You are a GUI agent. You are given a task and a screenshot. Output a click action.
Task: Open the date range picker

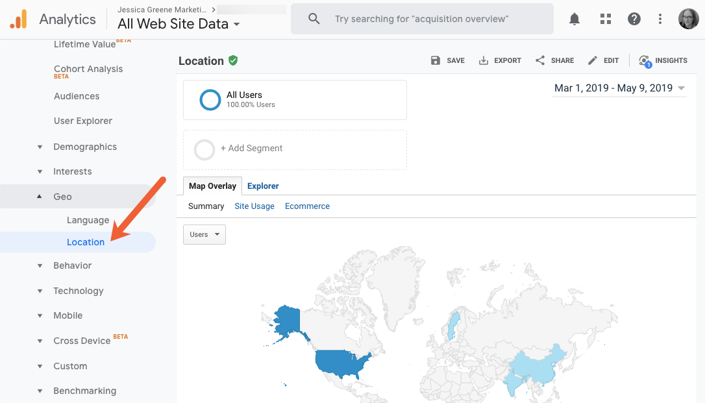tap(619, 88)
